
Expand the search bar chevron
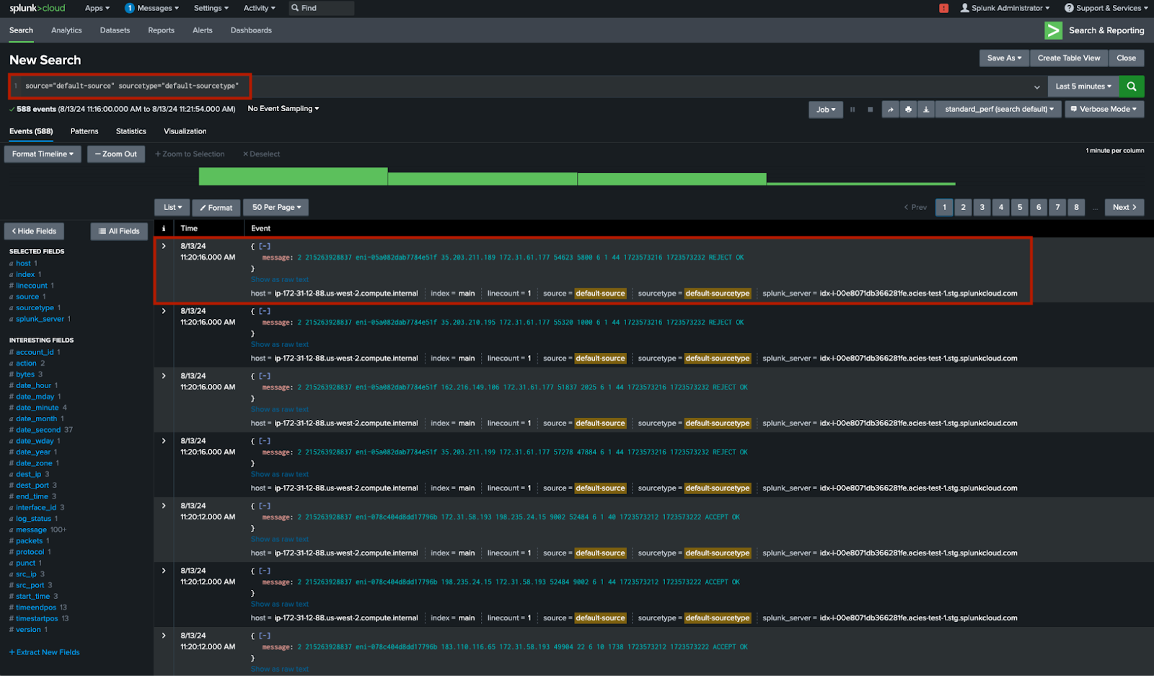[x=1037, y=87]
